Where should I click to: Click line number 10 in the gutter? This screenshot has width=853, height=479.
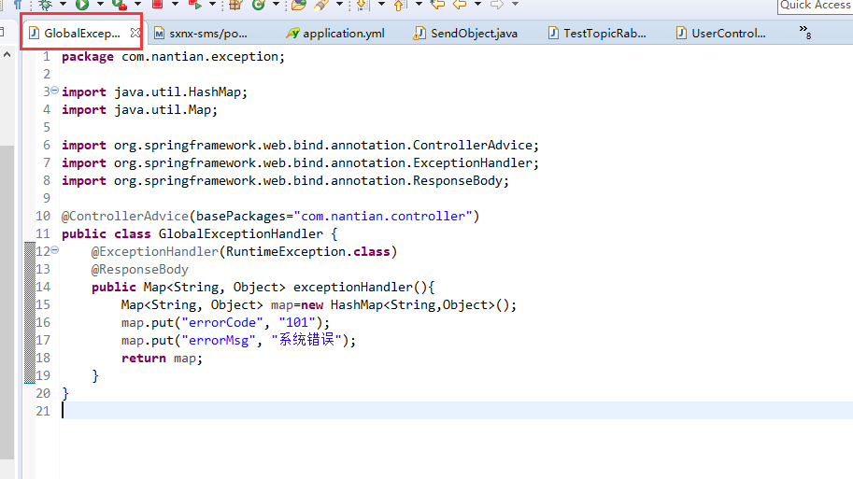[43, 217]
